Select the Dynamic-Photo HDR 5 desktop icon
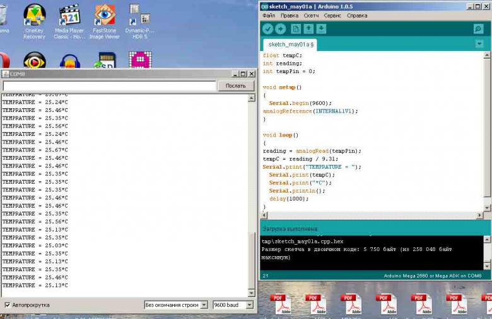Image resolution: width=492 pixels, height=319 pixels. click(x=139, y=21)
